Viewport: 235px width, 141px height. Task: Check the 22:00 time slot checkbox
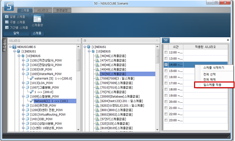point(166,114)
